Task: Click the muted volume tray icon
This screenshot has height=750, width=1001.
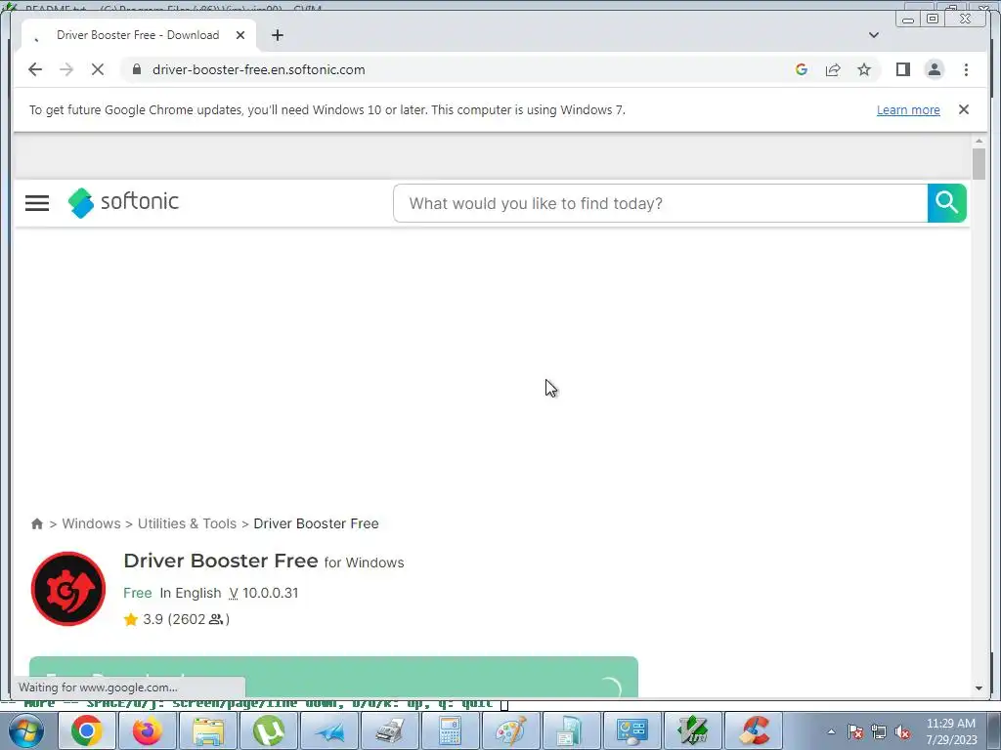Action: [902, 732]
